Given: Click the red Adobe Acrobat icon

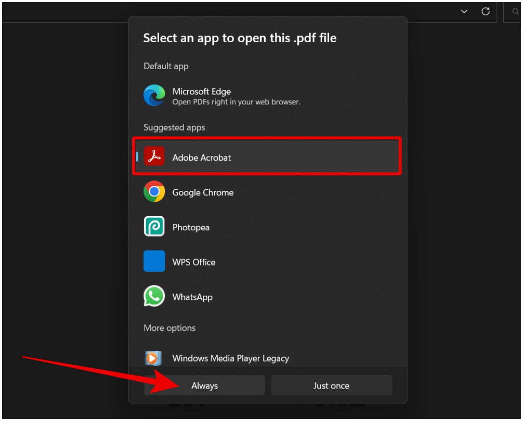Looking at the screenshot, I should point(154,157).
